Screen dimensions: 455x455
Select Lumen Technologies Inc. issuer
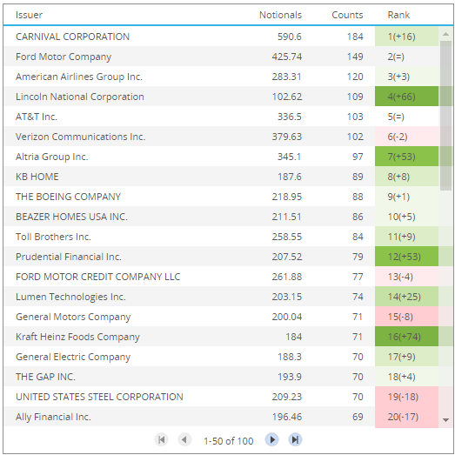coord(70,297)
